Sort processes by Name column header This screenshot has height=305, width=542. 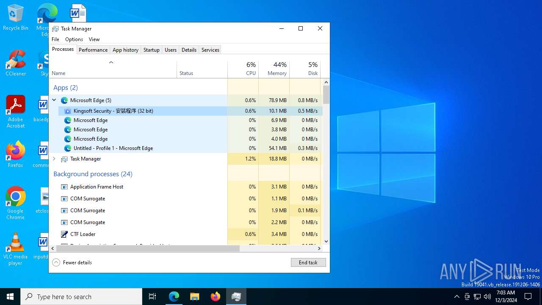click(x=113, y=69)
